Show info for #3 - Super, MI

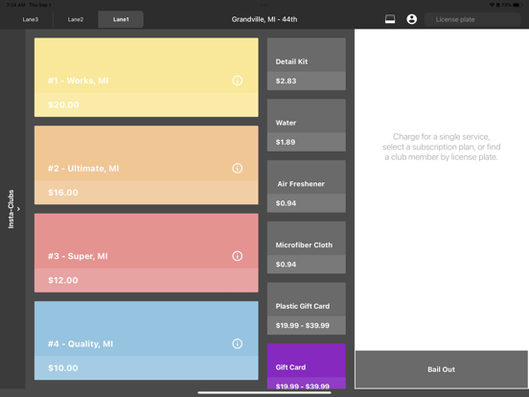pos(237,256)
